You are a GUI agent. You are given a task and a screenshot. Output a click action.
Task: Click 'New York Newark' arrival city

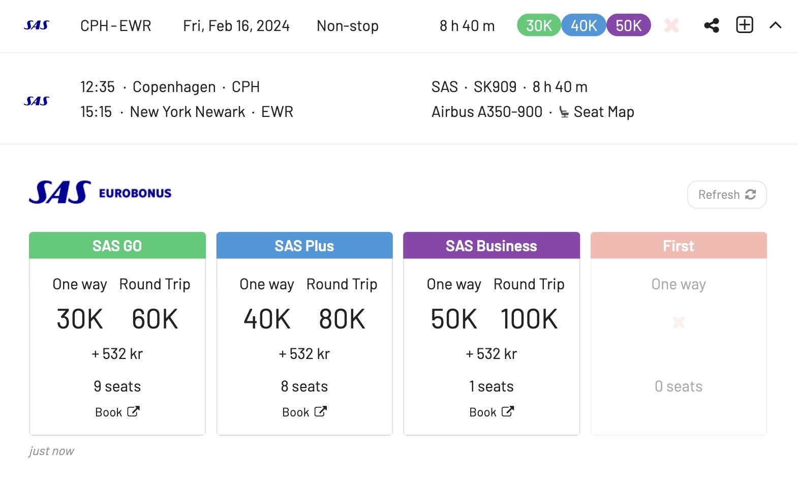(188, 112)
